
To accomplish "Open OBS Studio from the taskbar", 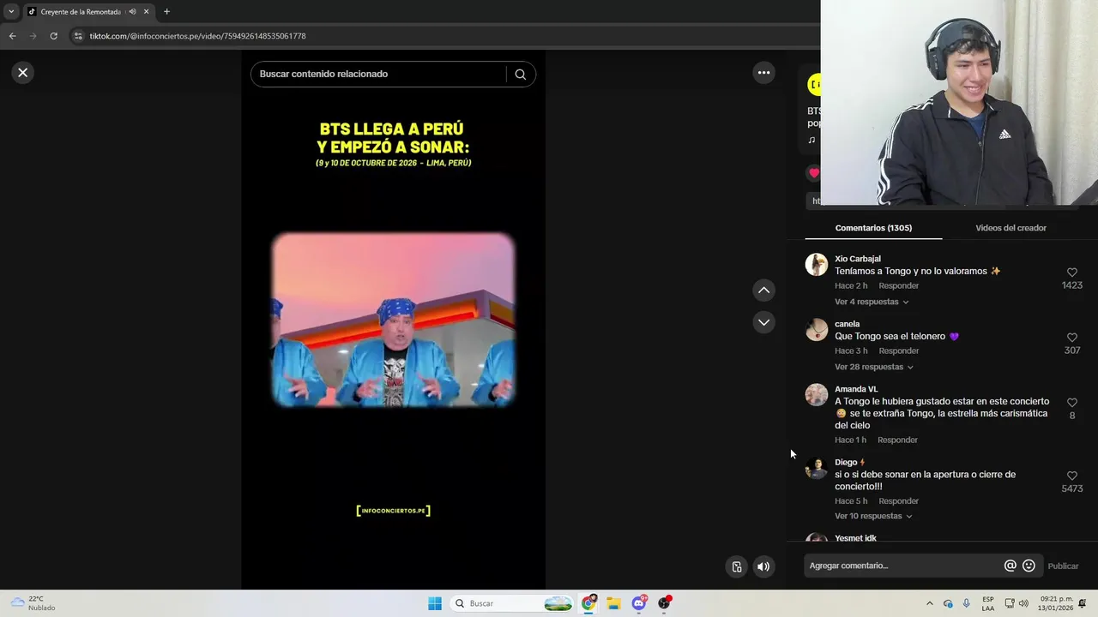I will point(664,603).
